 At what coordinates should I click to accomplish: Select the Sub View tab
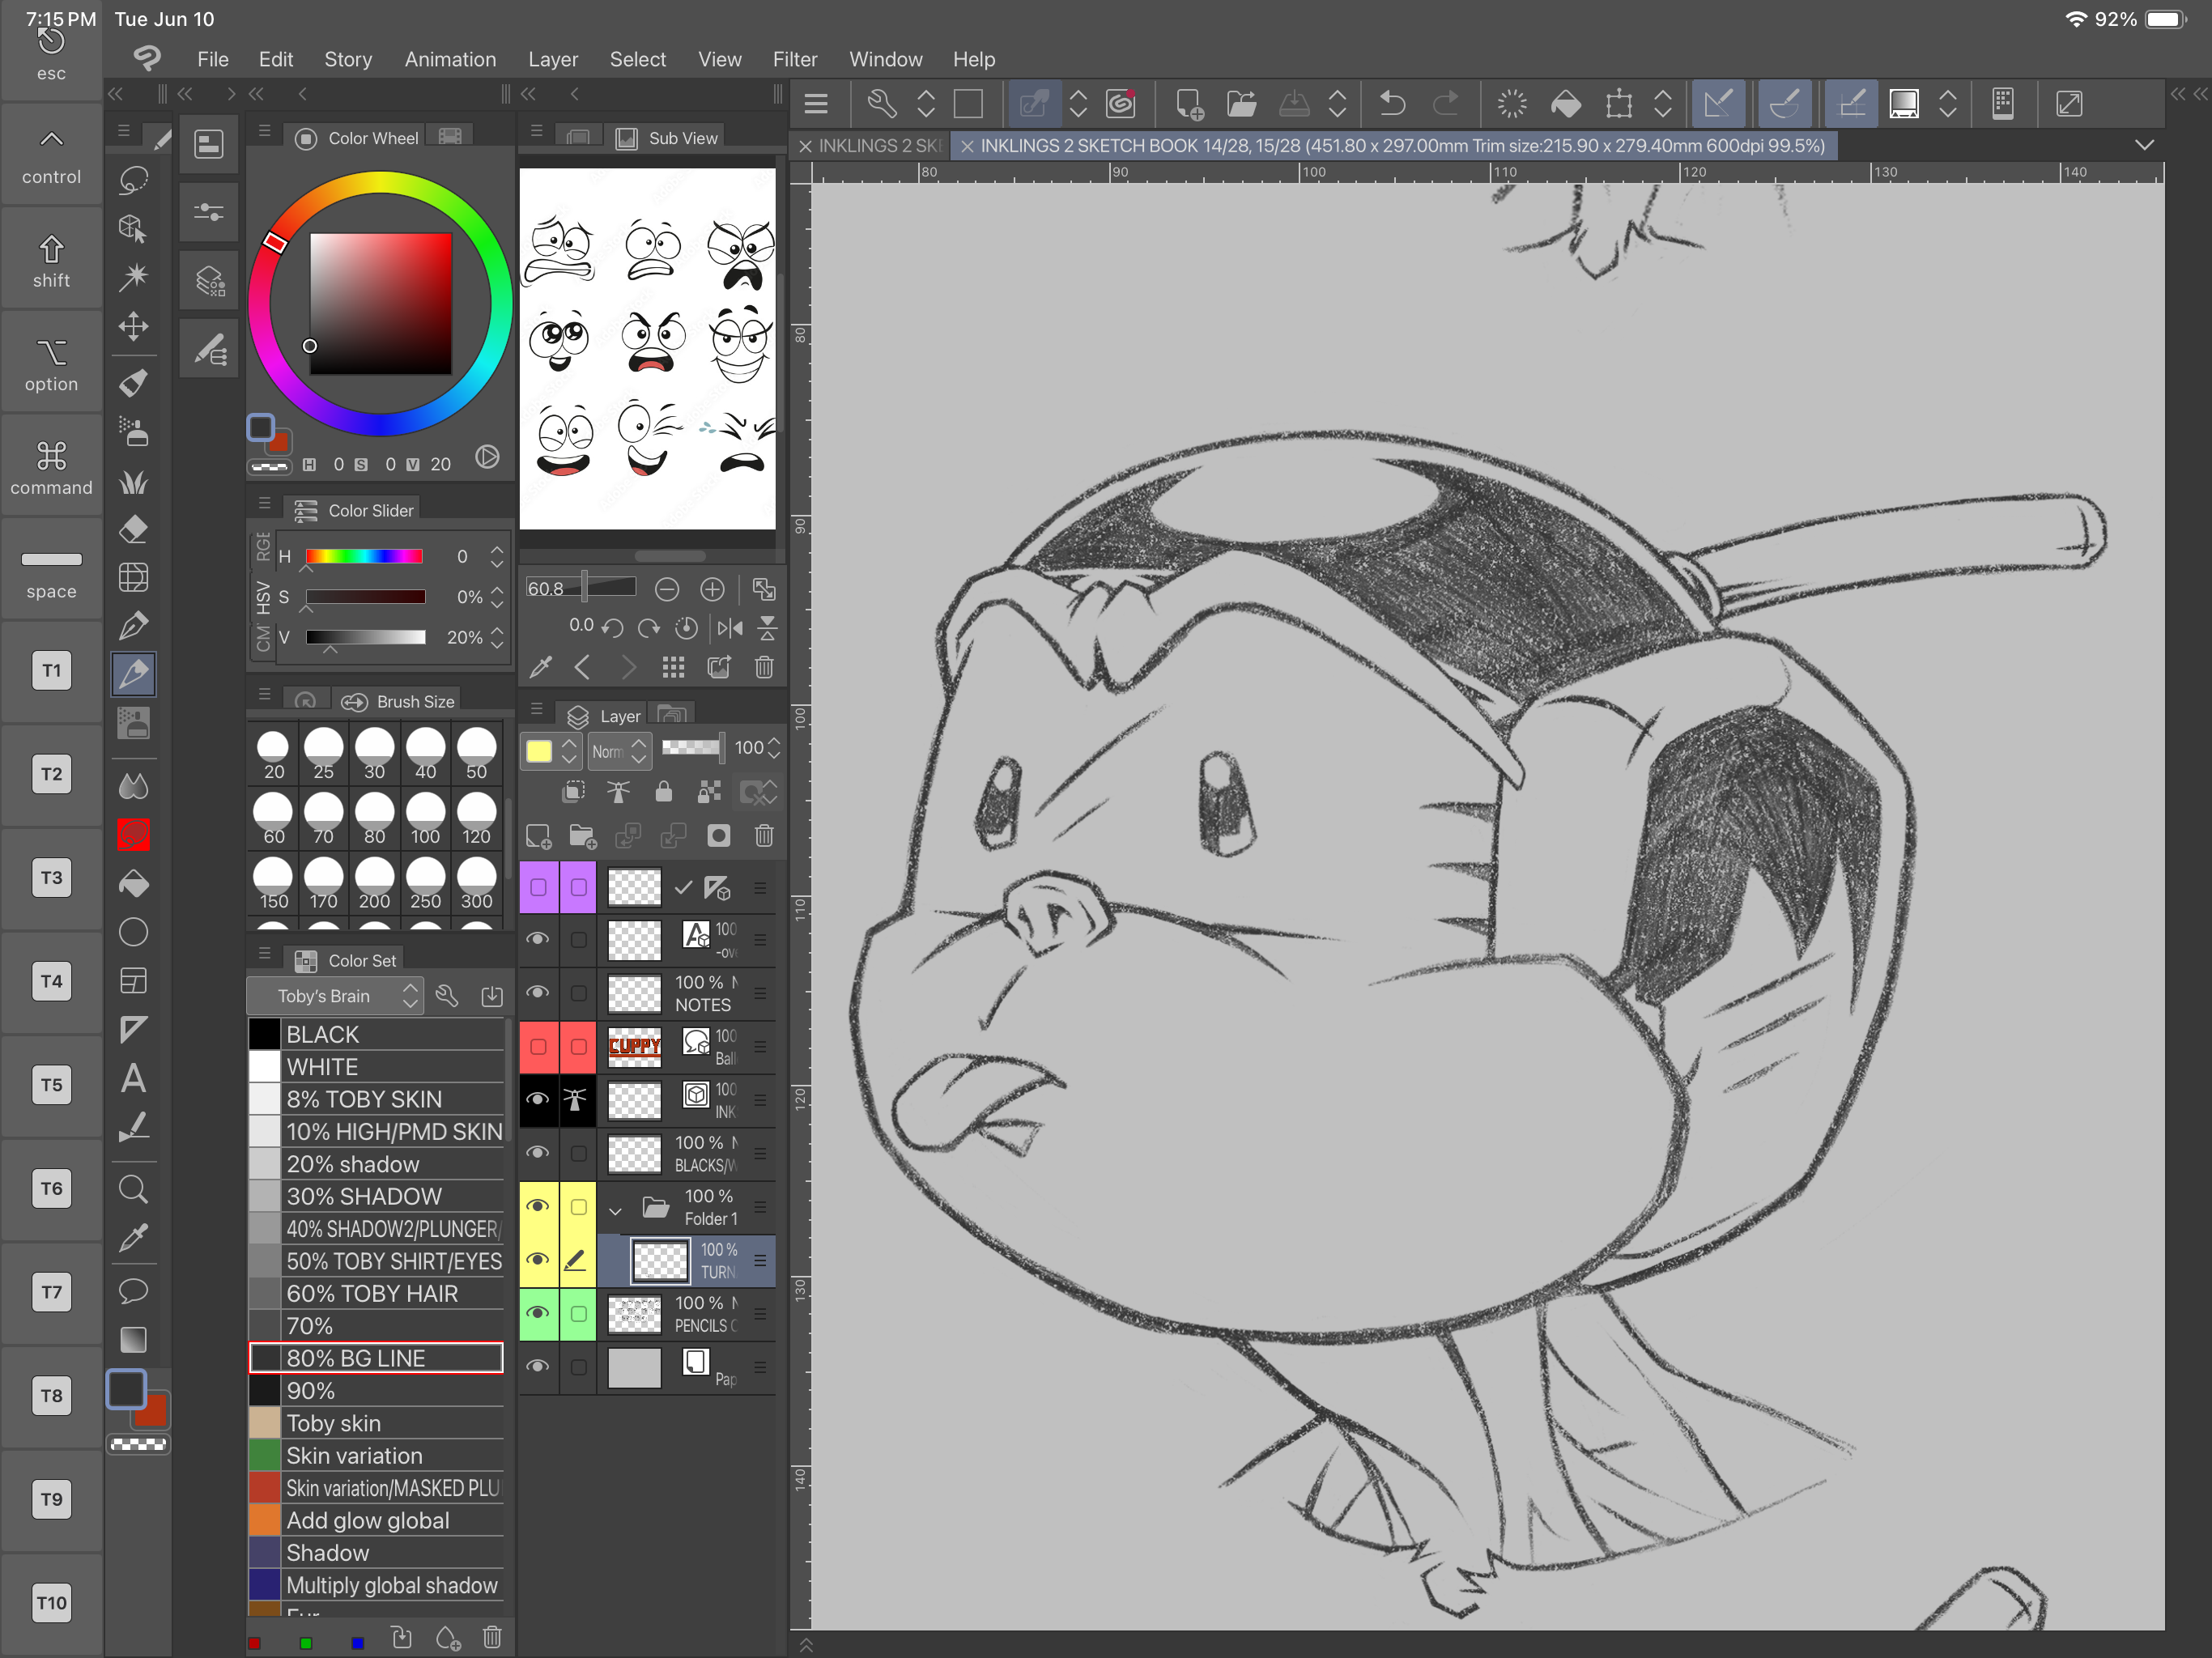click(x=669, y=138)
